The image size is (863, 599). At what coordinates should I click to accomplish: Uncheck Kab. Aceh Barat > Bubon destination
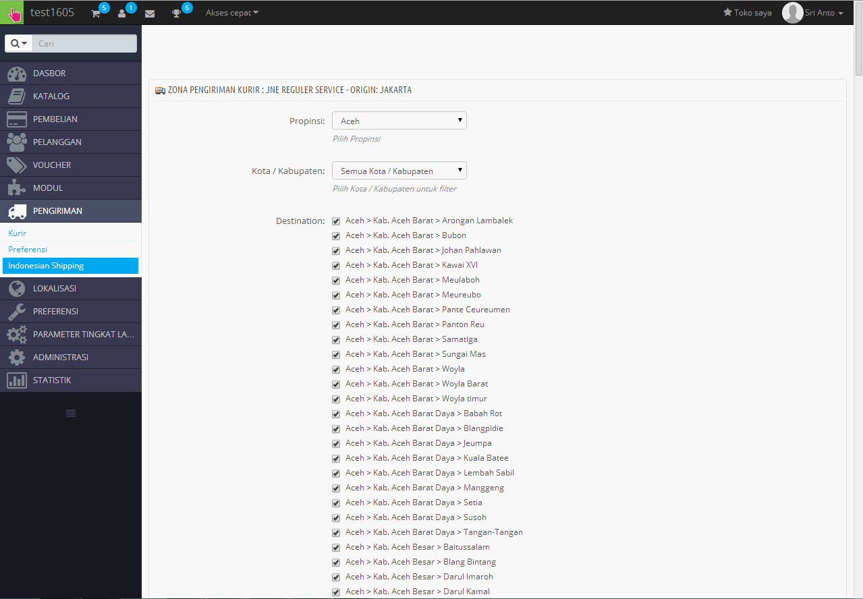(x=336, y=236)
